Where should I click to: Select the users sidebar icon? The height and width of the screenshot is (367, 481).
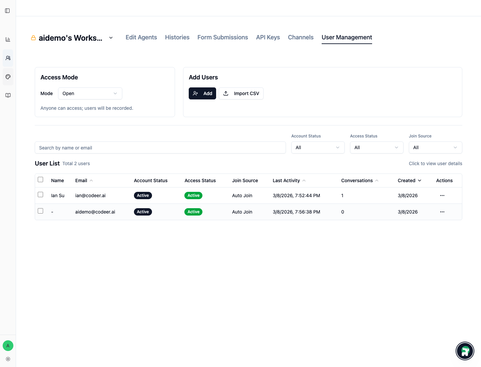[x=8, y=58]
